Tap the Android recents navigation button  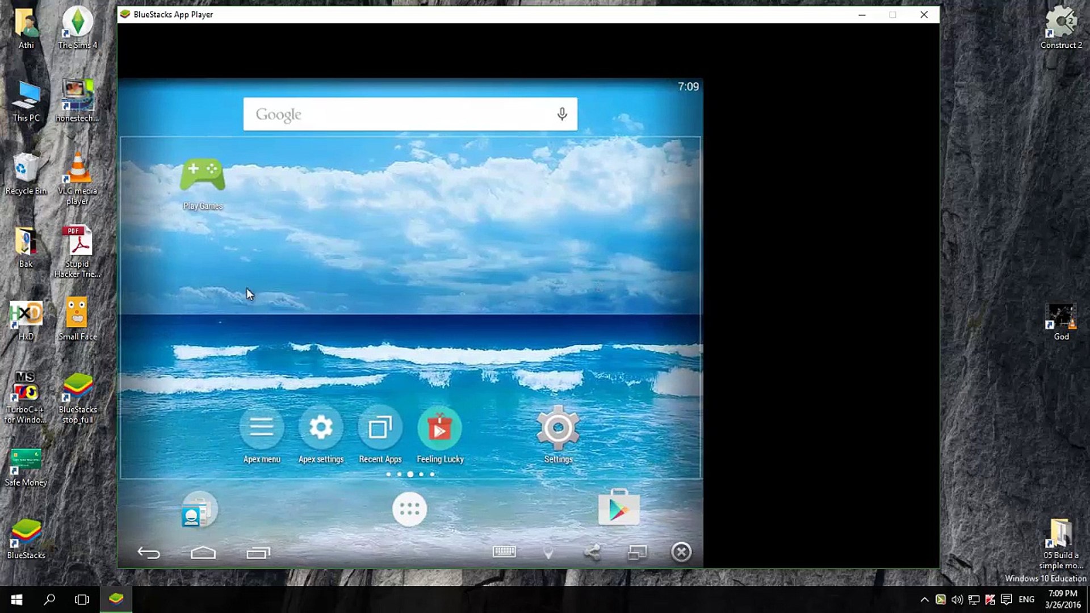pos(258,552)
